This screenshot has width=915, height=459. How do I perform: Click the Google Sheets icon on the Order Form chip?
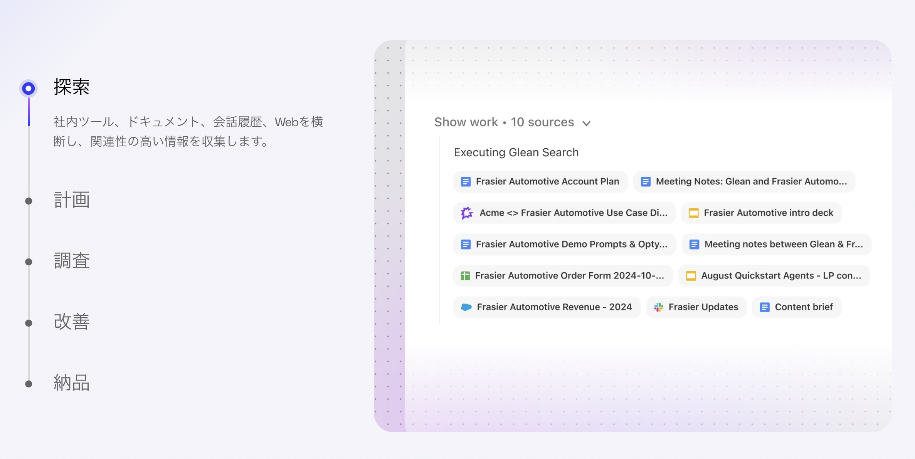click(x=466, y=276)
